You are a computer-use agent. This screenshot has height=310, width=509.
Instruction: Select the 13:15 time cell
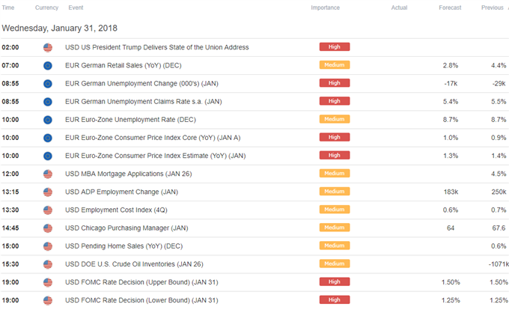point(10,192)
